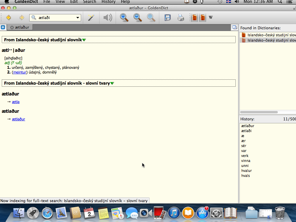Select sér in History list
This screenshot has height=222, width=296.
pyautogui.click(x=244, y=146)
